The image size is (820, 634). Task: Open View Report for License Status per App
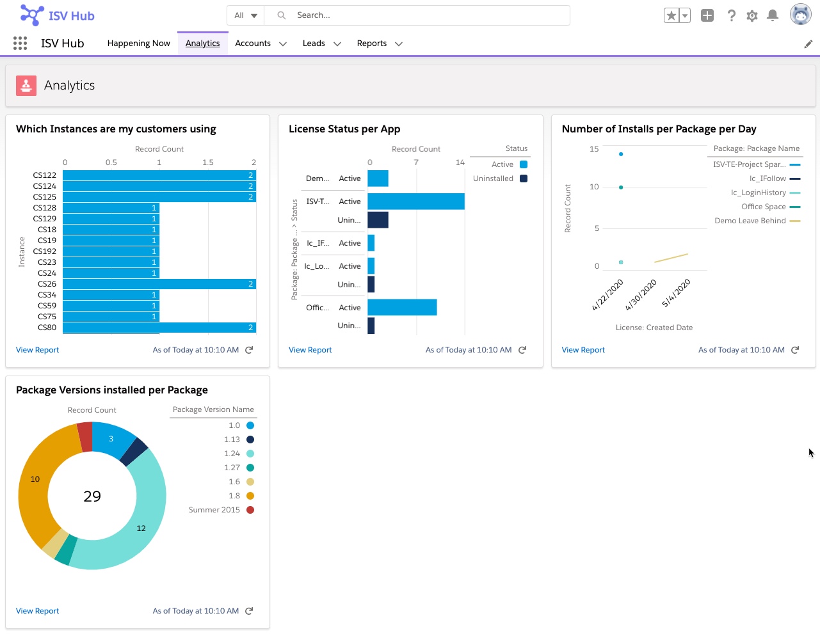coord(310,350)
